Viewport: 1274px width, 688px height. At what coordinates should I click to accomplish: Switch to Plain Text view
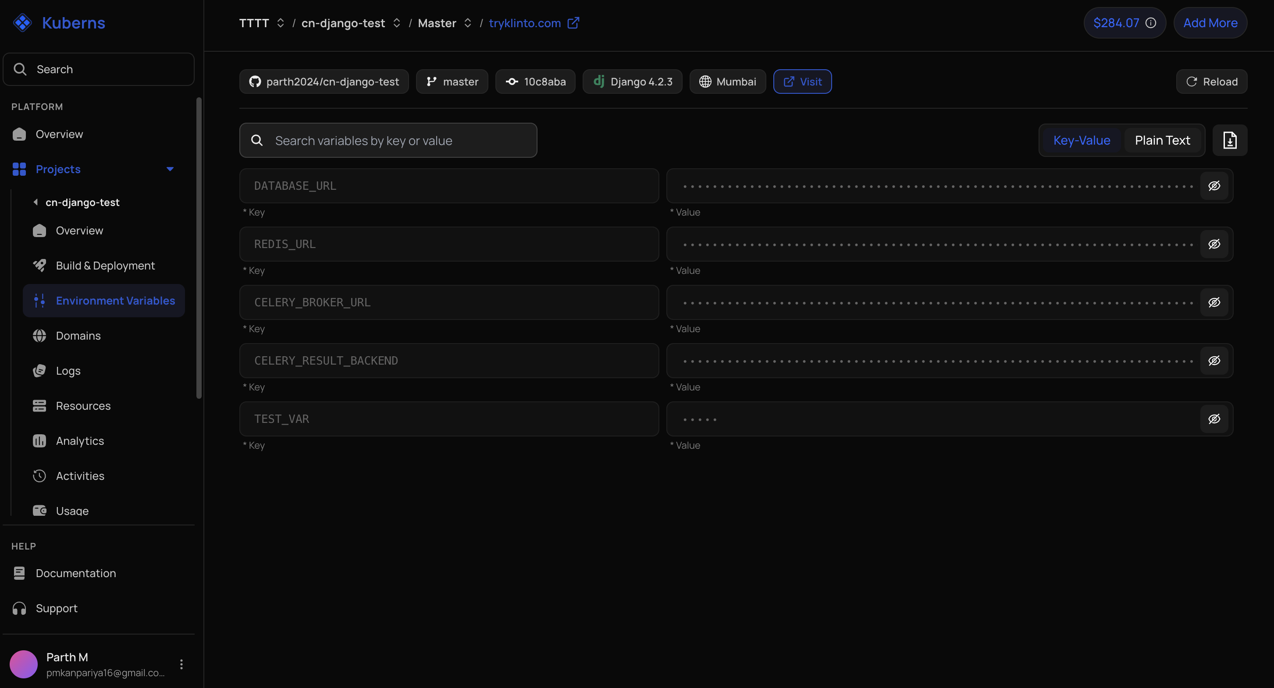[1162, 140]
